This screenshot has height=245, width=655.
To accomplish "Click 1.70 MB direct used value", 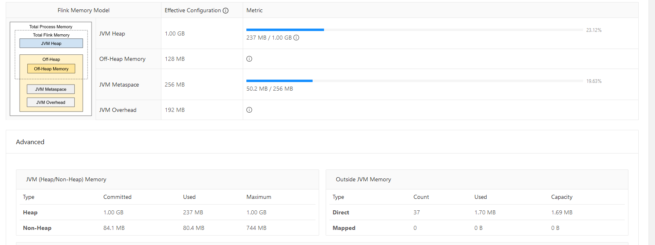I will click(485, 212).
